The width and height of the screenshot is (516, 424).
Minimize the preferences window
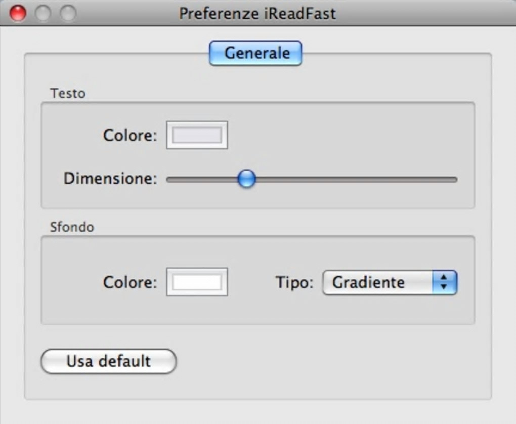pos(43,13)
